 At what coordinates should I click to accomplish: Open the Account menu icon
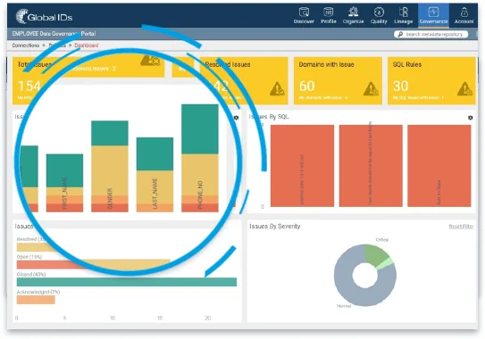coord(464,12)
